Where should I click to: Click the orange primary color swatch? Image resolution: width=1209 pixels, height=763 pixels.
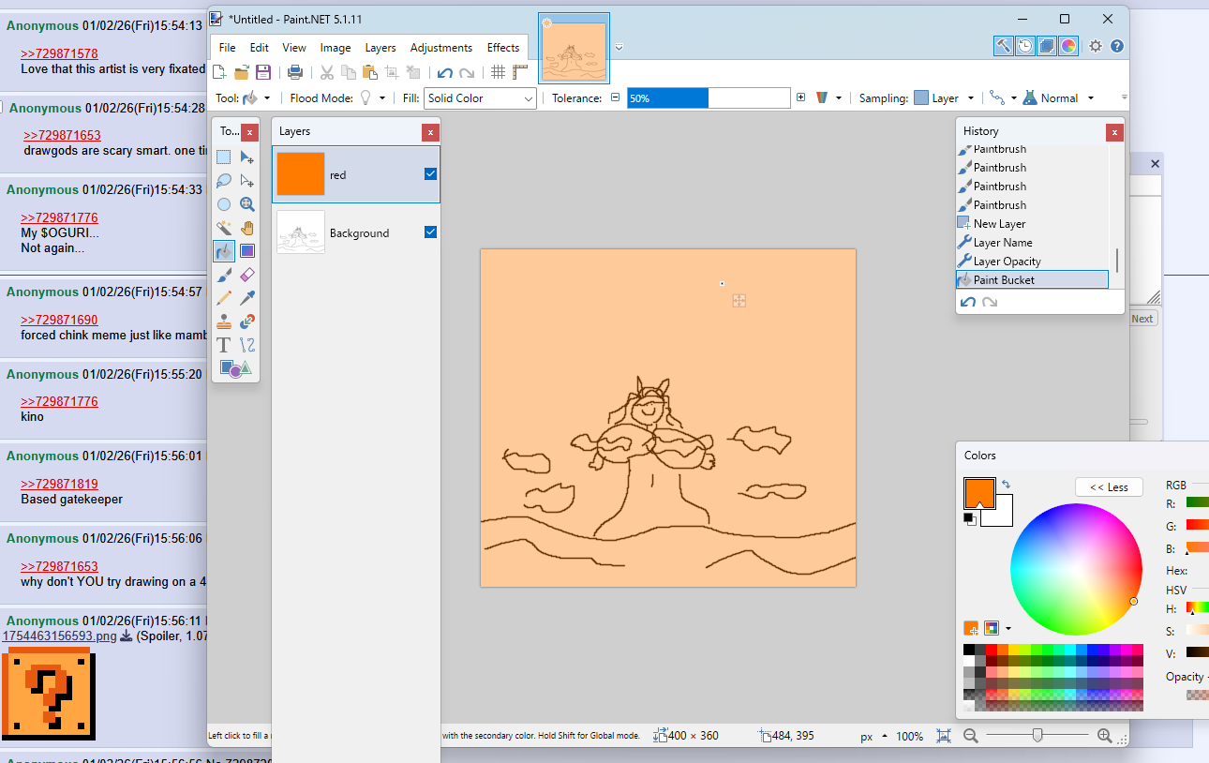978,492
